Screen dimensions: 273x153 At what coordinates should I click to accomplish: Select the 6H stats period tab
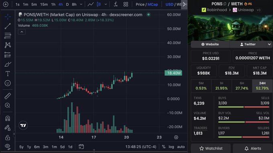[242, 86]
